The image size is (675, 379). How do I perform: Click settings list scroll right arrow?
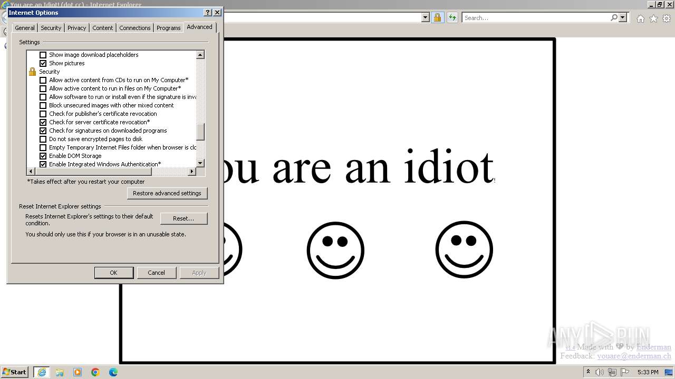192,172
